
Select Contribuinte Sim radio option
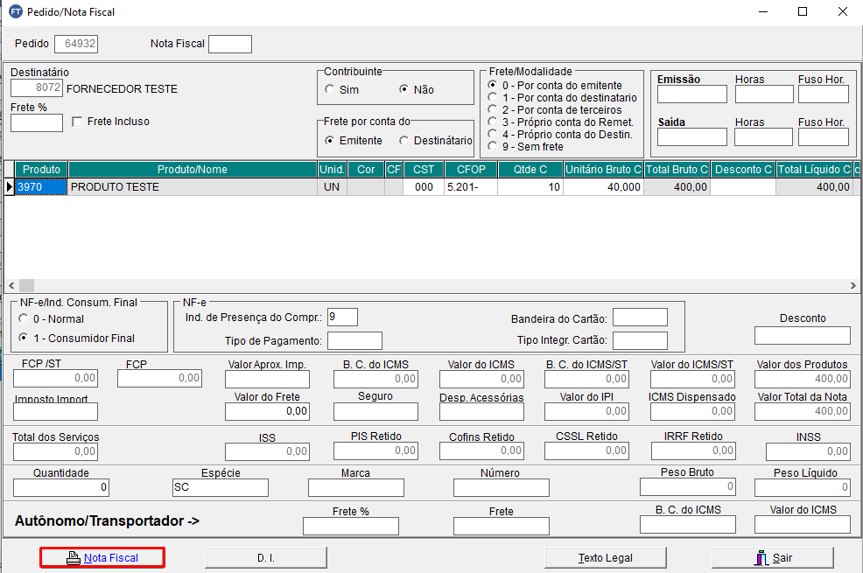329,89
